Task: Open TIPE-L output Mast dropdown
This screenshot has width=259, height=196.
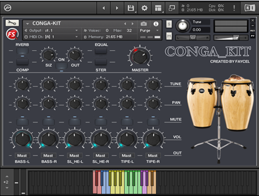Action: pos(127,156)
